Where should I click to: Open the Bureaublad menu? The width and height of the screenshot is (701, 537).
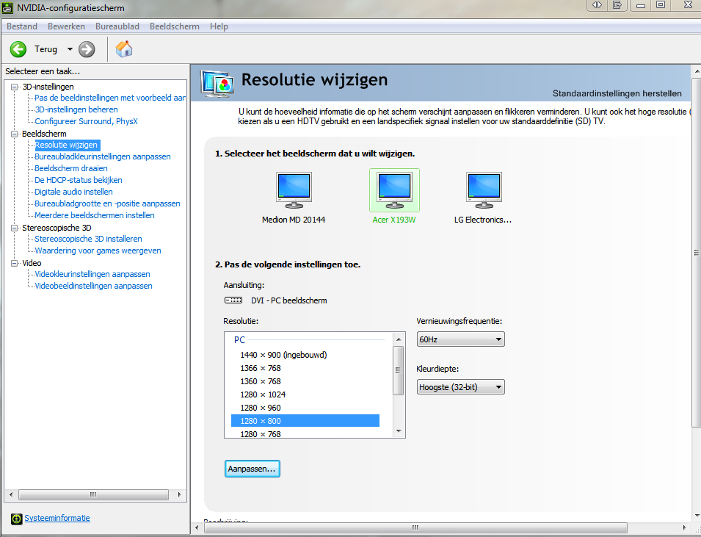pyautogui.click(x=117, y=26)
